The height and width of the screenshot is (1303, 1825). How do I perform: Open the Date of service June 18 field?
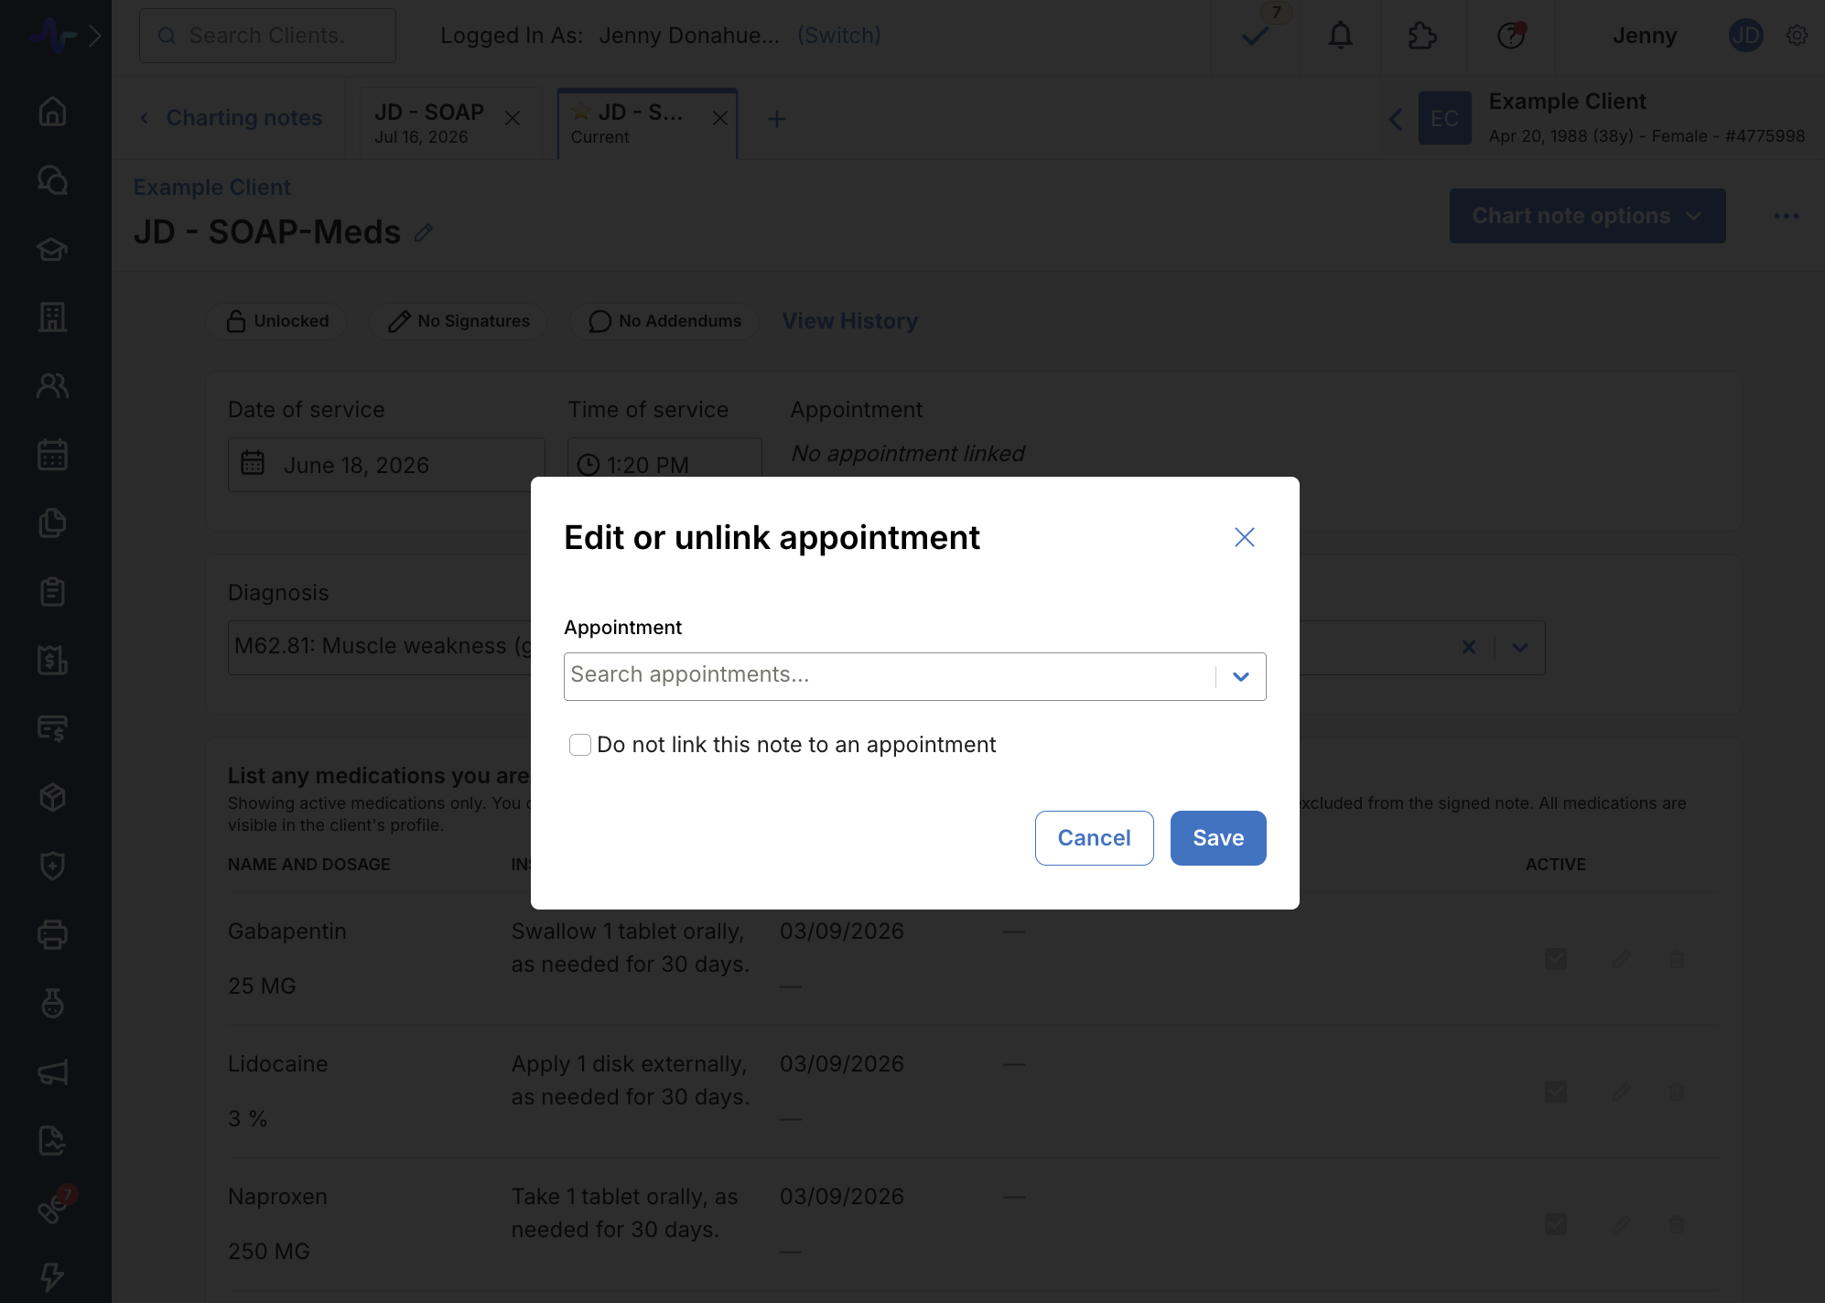pyautogui.click(x=386, y=465)
